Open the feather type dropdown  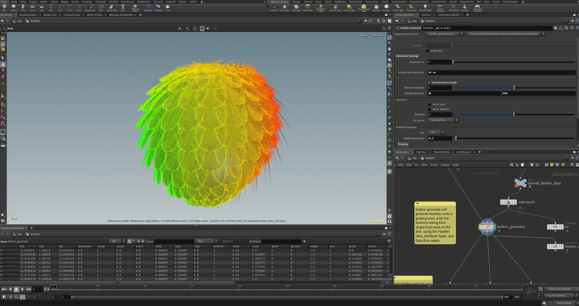(436, 133)
